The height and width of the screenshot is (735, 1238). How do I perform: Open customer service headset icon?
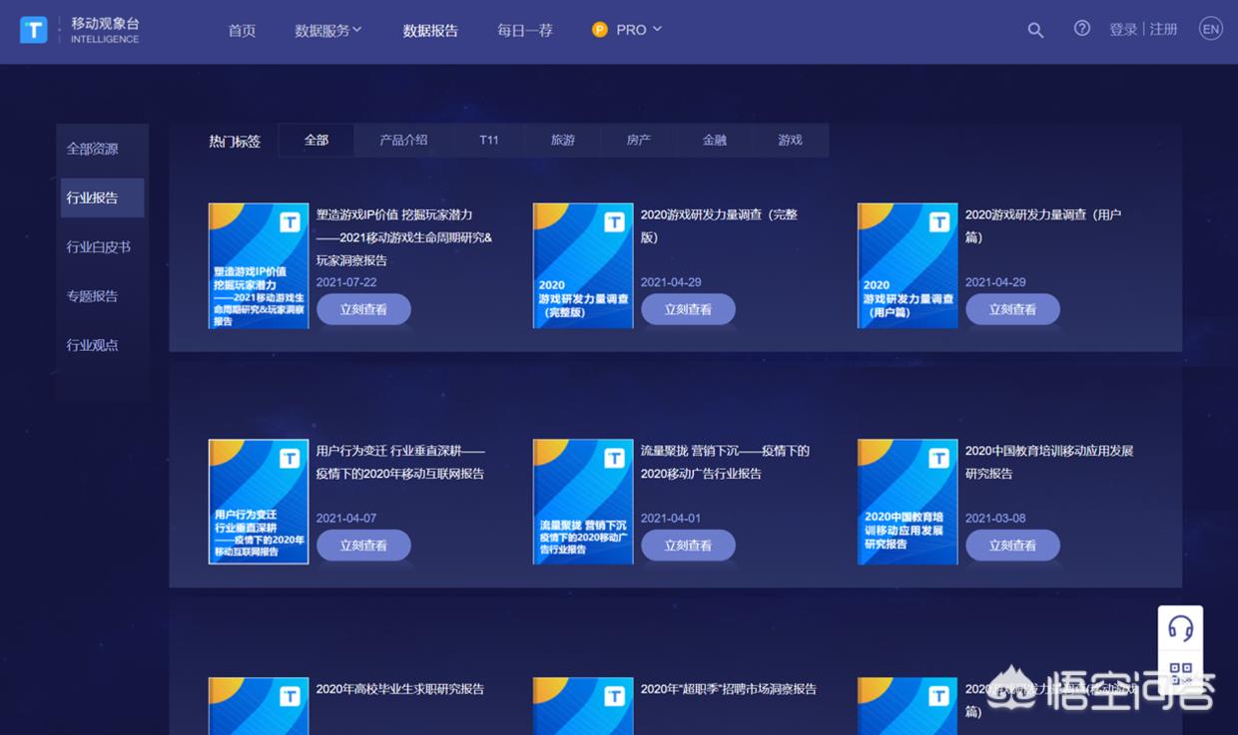pos(1181,628)
